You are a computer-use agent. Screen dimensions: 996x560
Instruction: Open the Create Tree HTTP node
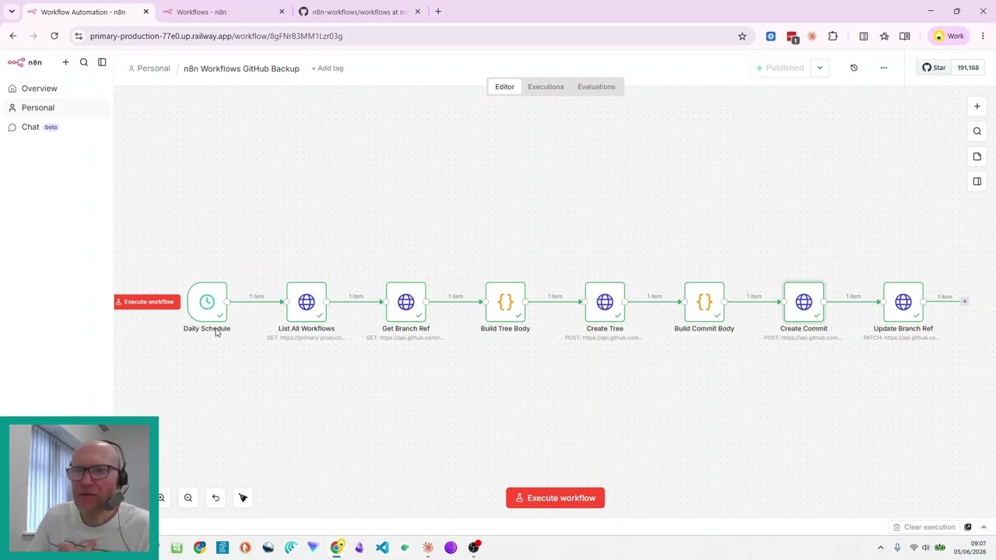[605, 302]
